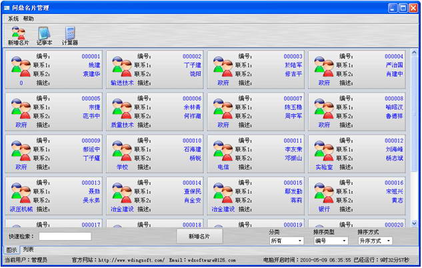Image resolution: width=422 pixels, height=268 pixels.
Task: Click the 新增名片 button at the bottom
Action: (199, 236)
